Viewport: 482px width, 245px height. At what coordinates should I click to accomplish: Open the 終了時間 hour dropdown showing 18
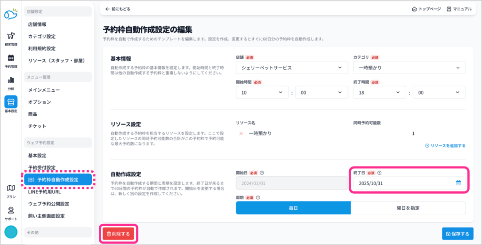point(380,93)
